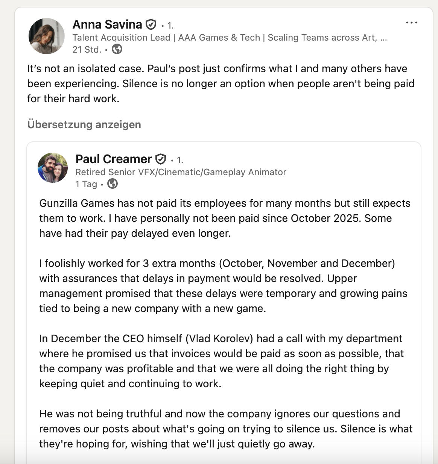438x464 pixels.
Task: Click the 21 Std. post timestamp
Action: 87,50
